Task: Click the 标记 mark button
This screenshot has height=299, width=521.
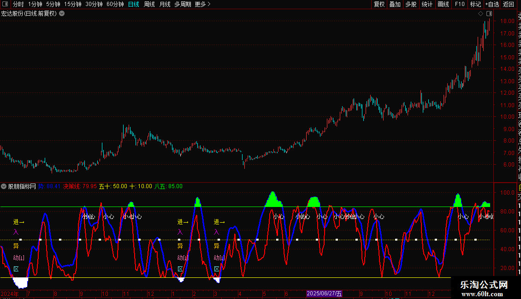Action: (x=475, y=4)
